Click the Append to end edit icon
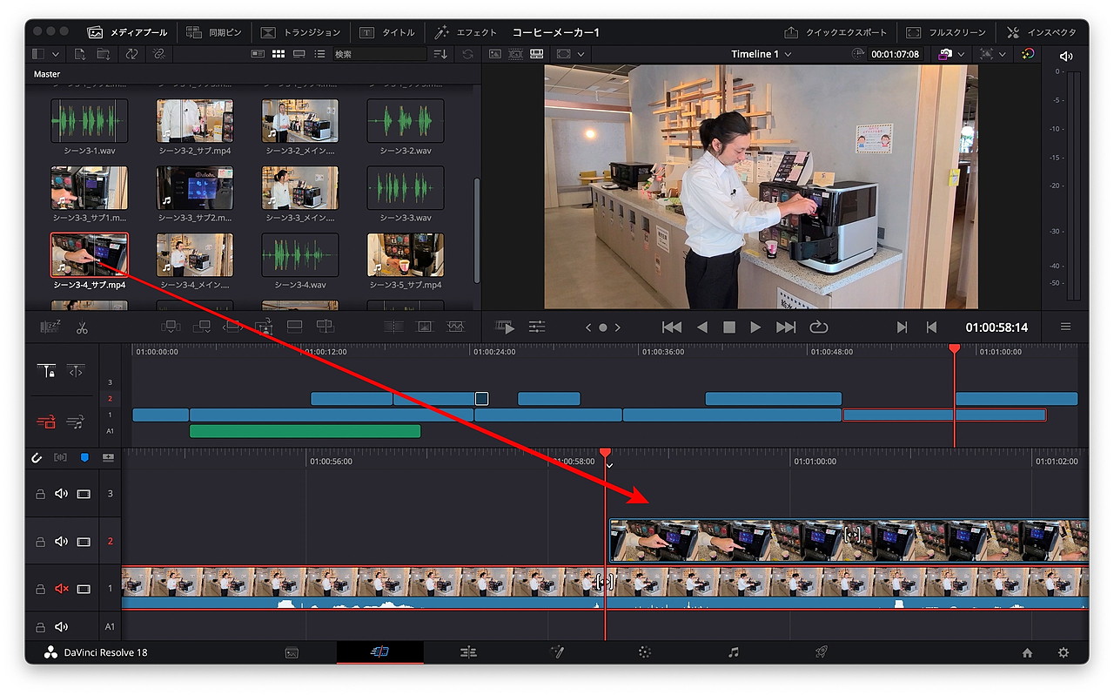Screen dimensions: 1114x695 (202, 327)
